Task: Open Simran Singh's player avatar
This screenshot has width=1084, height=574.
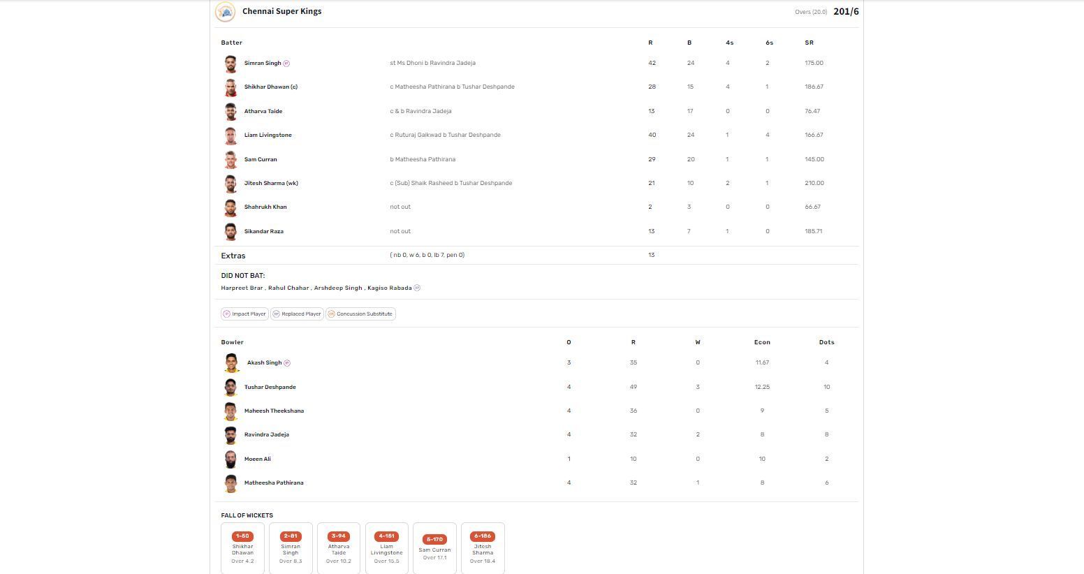Action: [230, 64]
